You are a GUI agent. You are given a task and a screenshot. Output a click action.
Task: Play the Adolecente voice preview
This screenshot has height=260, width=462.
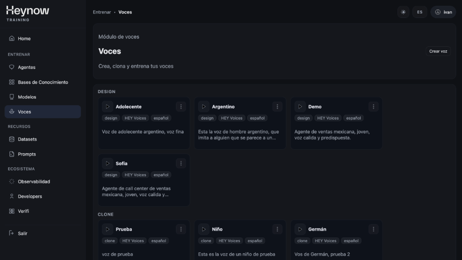coord(107,107)
